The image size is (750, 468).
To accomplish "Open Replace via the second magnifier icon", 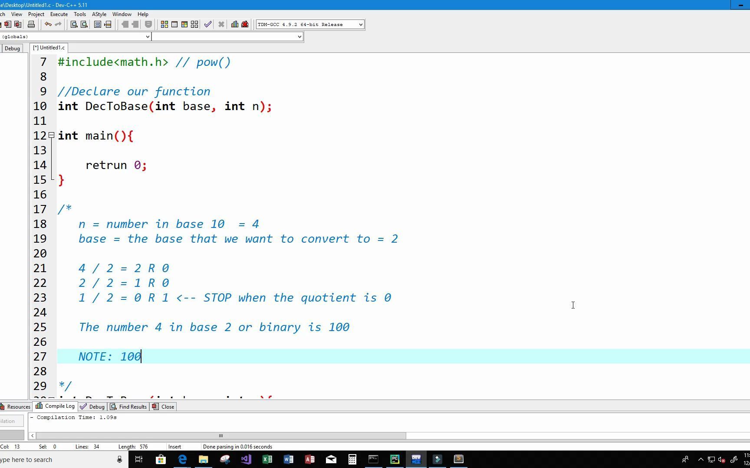I will (84, 24).
